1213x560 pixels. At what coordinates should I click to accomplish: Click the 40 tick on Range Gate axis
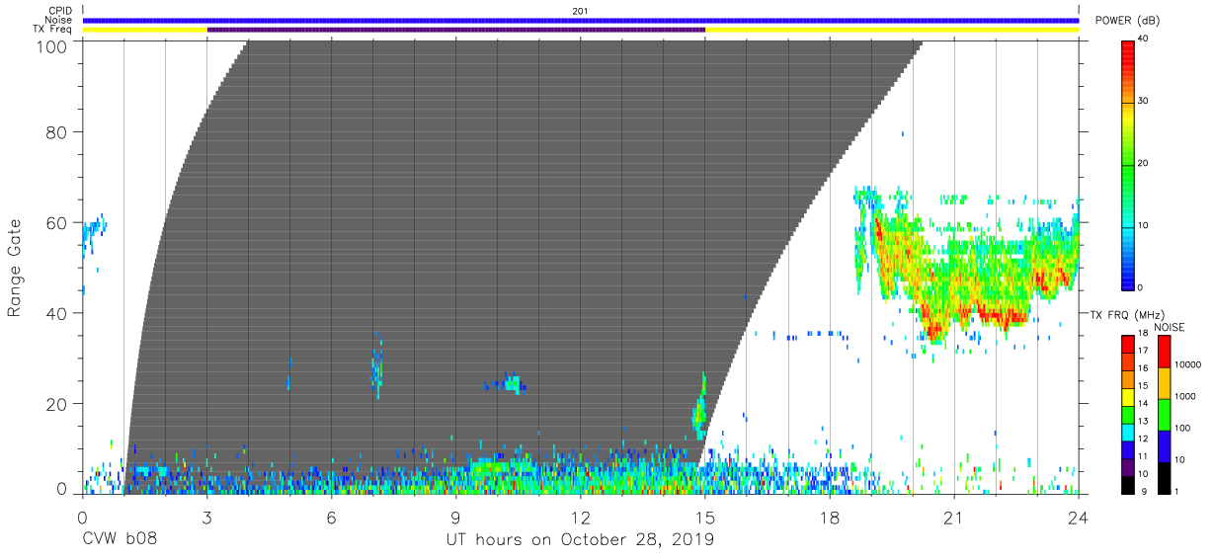coord(58,313)
